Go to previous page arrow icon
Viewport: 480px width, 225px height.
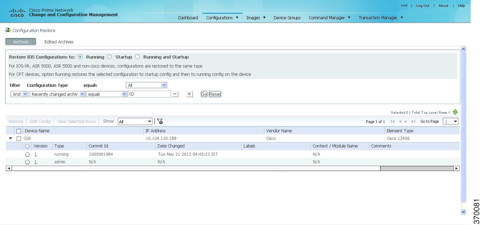point(400,121)
